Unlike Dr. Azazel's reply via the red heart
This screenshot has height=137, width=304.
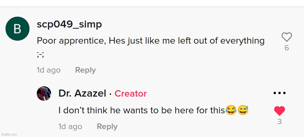click(x=279, y=111)
